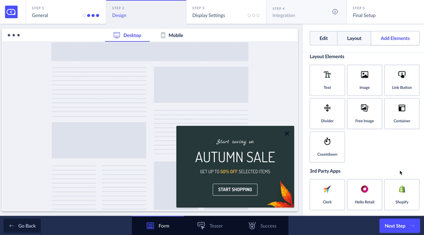Add a Link Button element
The image size is (424, 235).
[402, 80]
